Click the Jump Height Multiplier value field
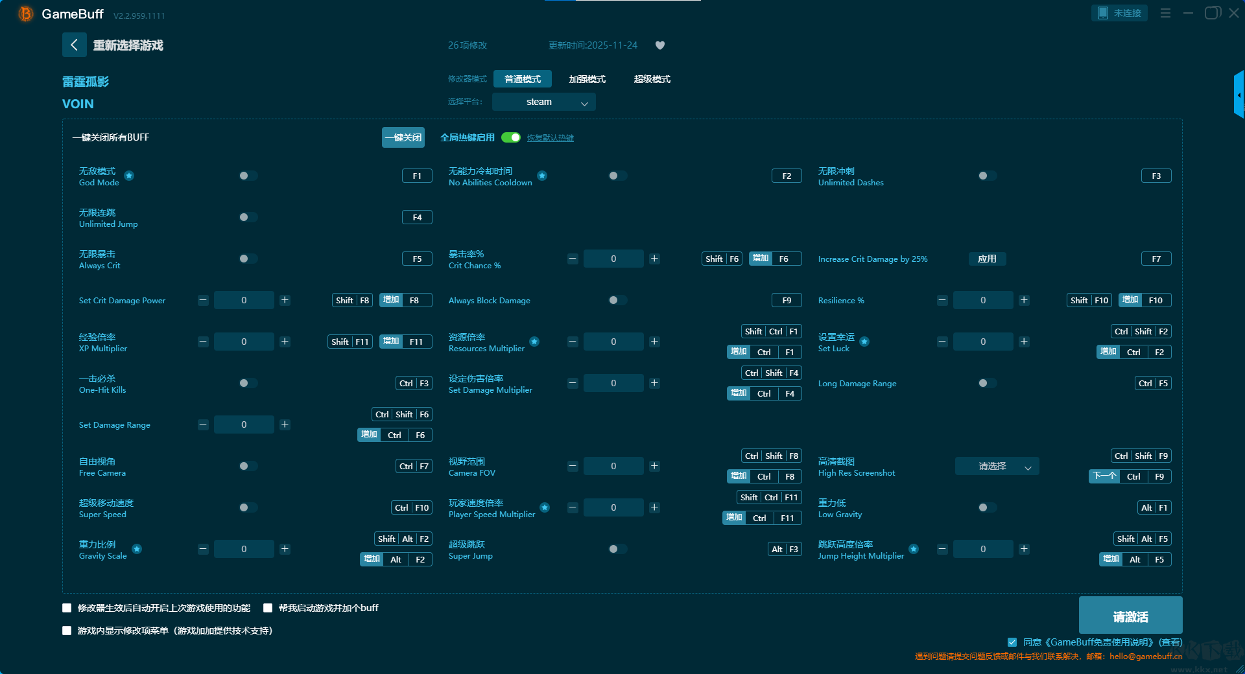 pyautogui.click(x=983, y=549)
